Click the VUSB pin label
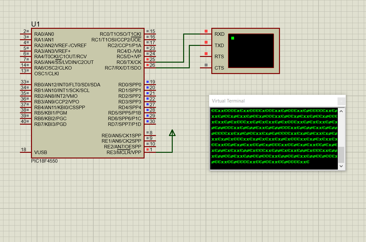 (40, 152)
